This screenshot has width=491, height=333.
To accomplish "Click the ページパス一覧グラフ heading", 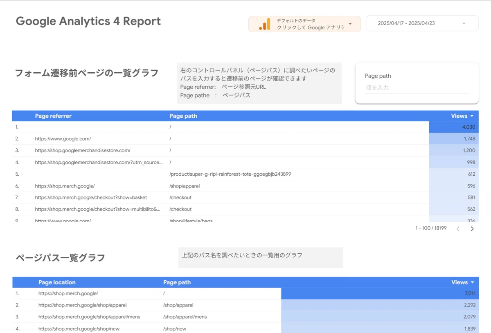I will 60,258.
